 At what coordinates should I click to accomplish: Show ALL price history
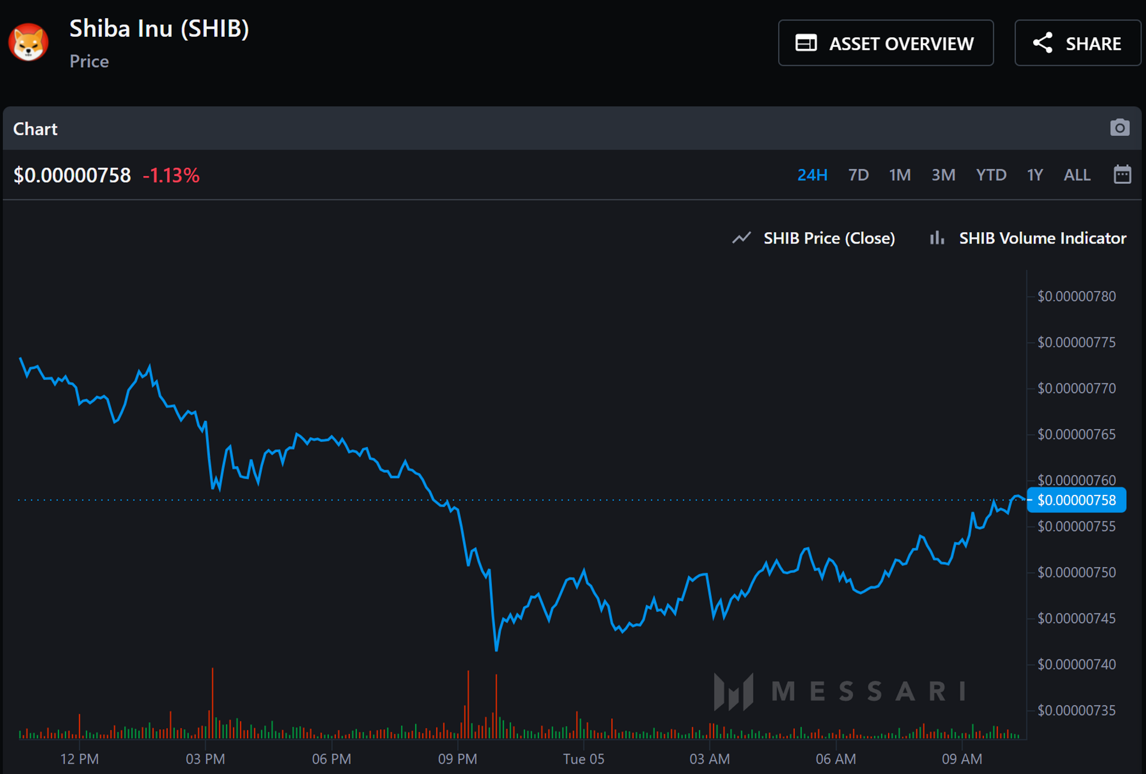pyautogui.click(x=1077, y=175)
